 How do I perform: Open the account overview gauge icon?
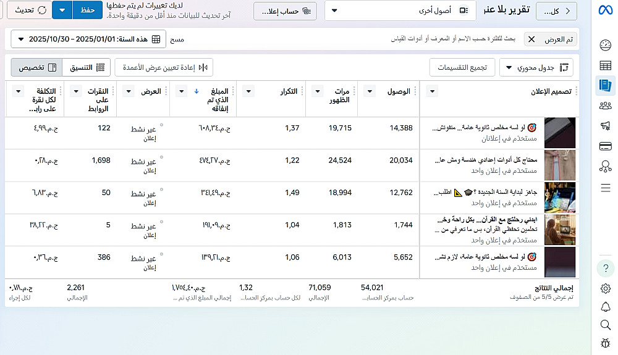point(606,45)
